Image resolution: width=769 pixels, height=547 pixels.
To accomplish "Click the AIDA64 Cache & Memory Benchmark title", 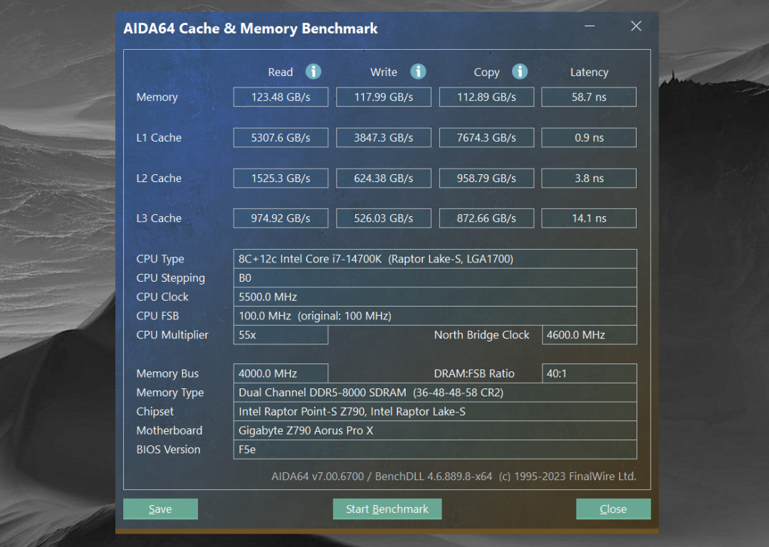I will (250, 28).
